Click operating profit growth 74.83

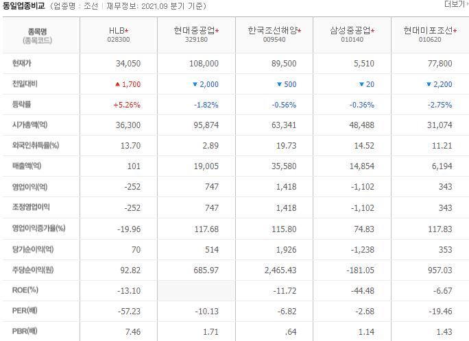tap(364, 229)
